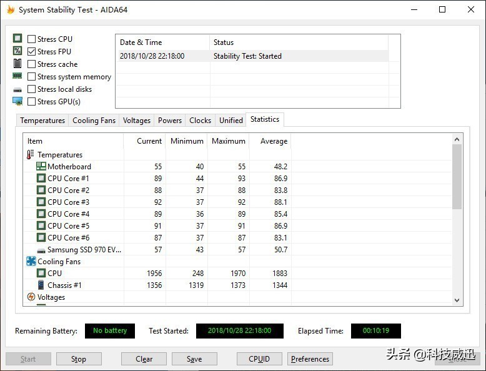This screenshot has width=486, height=371.
Task: Enable the Stress GPU(s) checkbox
Action: [x=32, y=102]
